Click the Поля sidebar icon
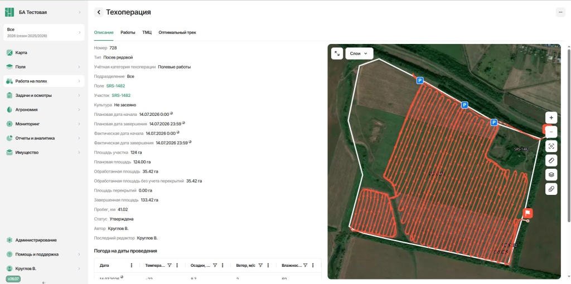Viewport: 571px width, 284px height. pos(9,67)
